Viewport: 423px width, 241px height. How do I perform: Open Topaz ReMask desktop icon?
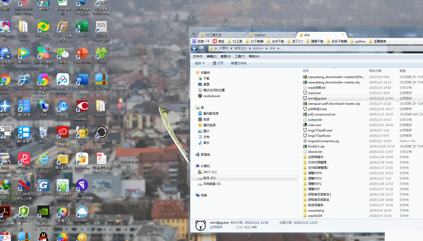[x=82, y=190]
